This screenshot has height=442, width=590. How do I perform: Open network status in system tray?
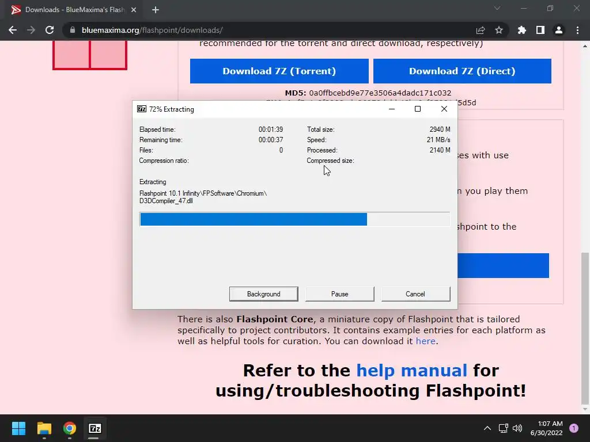pos(504,428)
